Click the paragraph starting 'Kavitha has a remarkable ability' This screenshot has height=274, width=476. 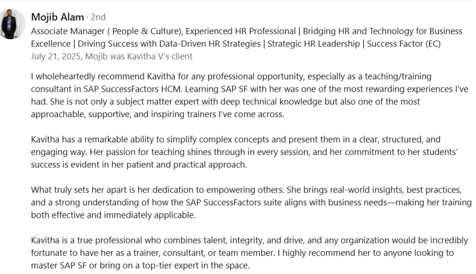(244, 152)
